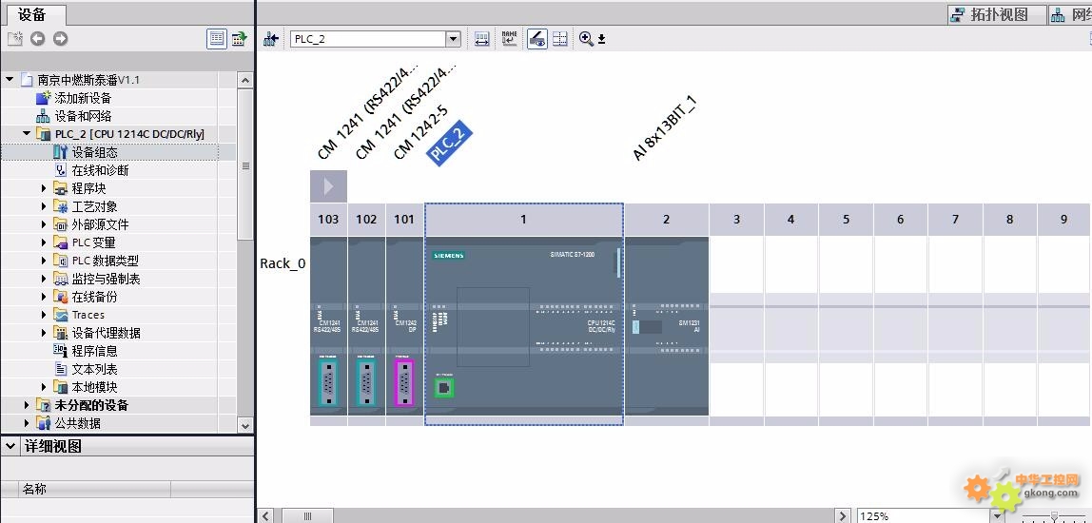Image resolution: width=1092 pixels, height=523 pixels.
Task: Select slot 101 header
Action: pyautogui.click(x=404, y=220)
